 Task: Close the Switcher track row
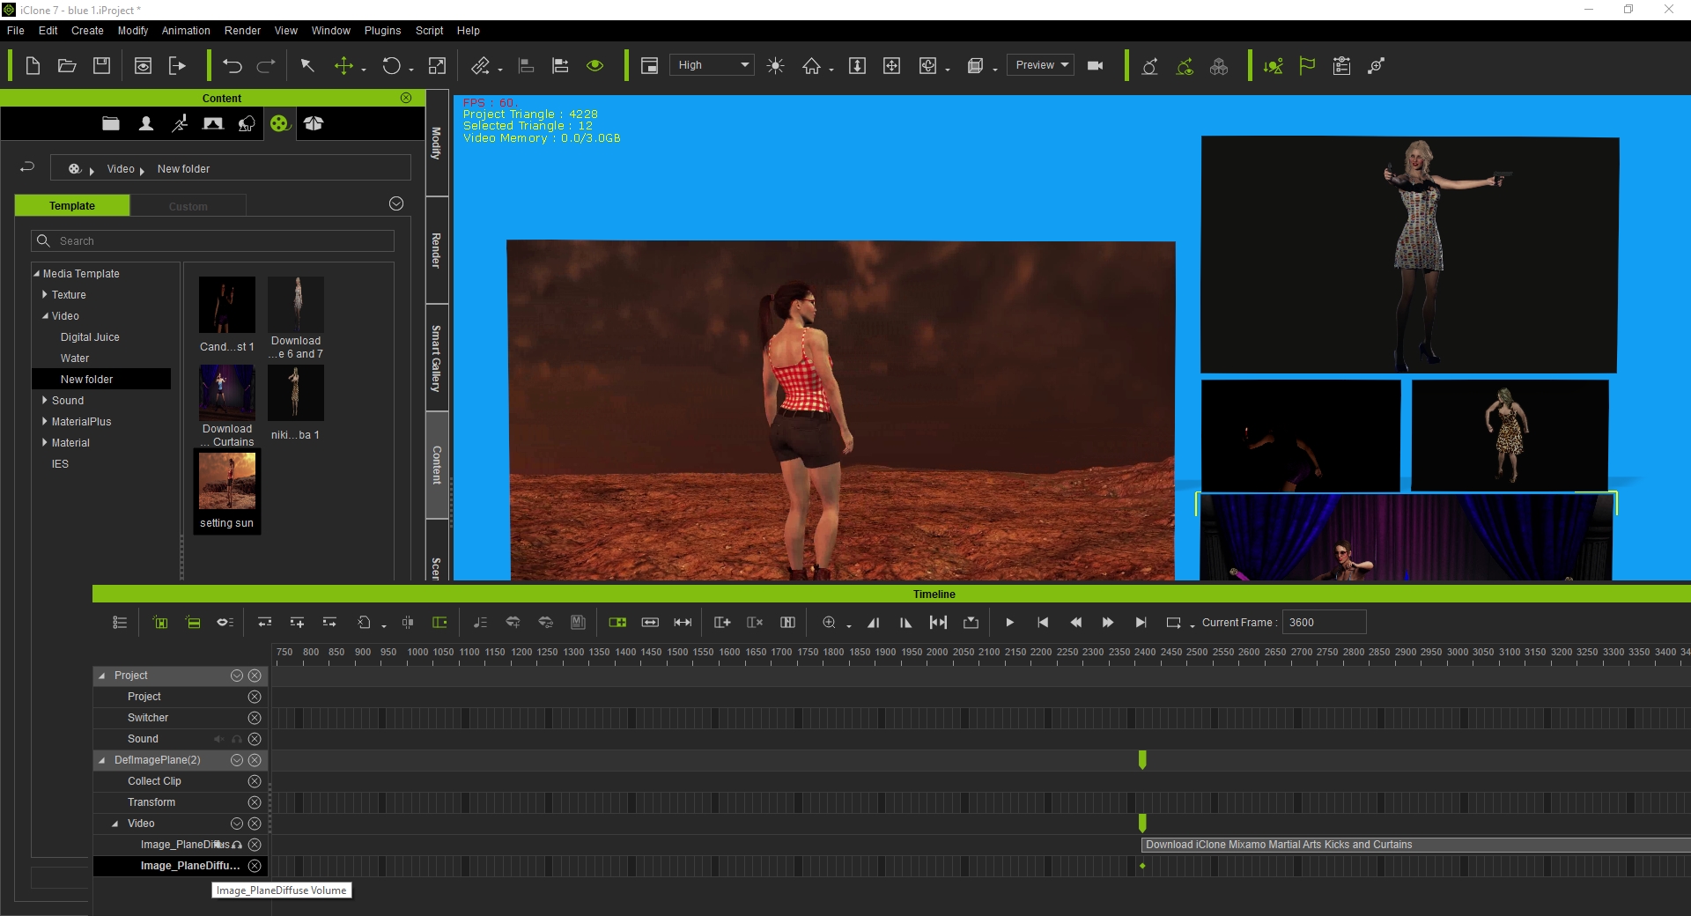(x=255, y=718)
